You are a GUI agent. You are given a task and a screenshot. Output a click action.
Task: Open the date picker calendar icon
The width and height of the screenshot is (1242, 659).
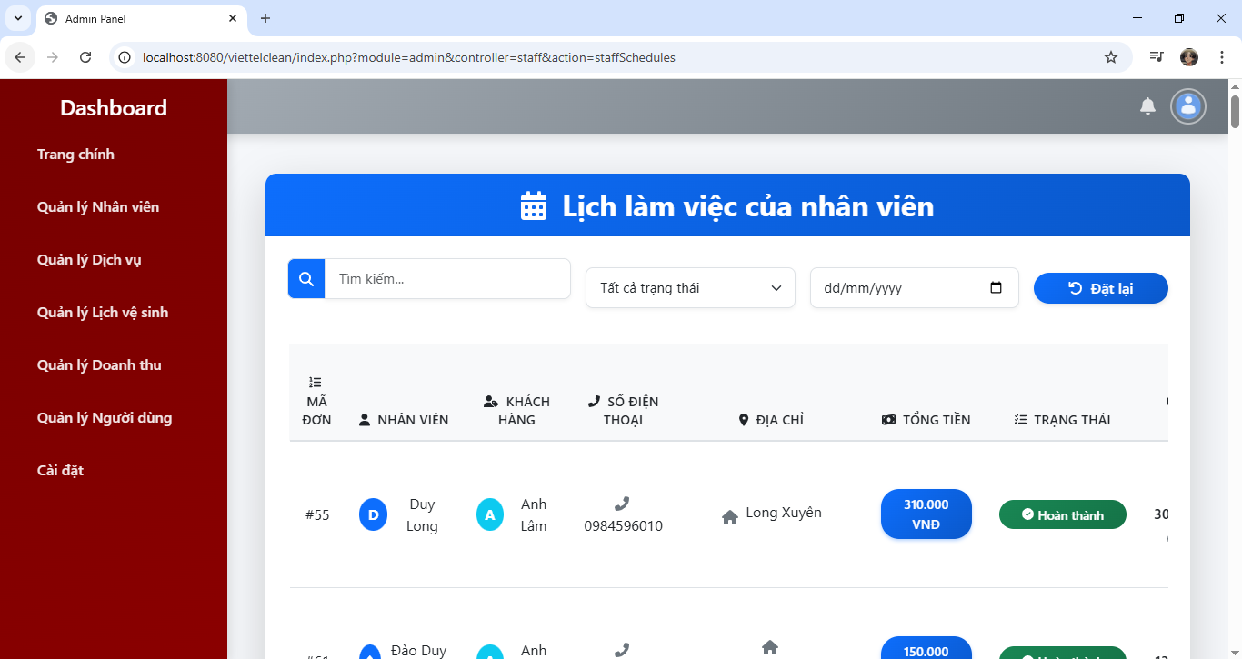coord(996,287)
